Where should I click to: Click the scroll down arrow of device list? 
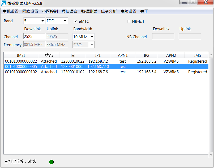pyautogui.click(x=211, y=155)
